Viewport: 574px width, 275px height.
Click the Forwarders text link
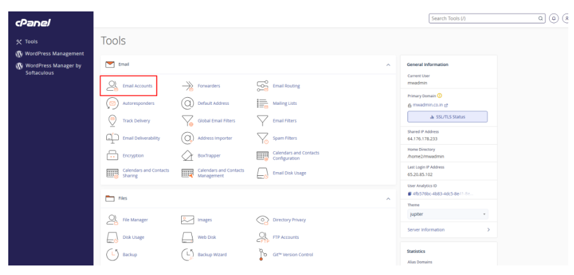click(x=208, y=86)
